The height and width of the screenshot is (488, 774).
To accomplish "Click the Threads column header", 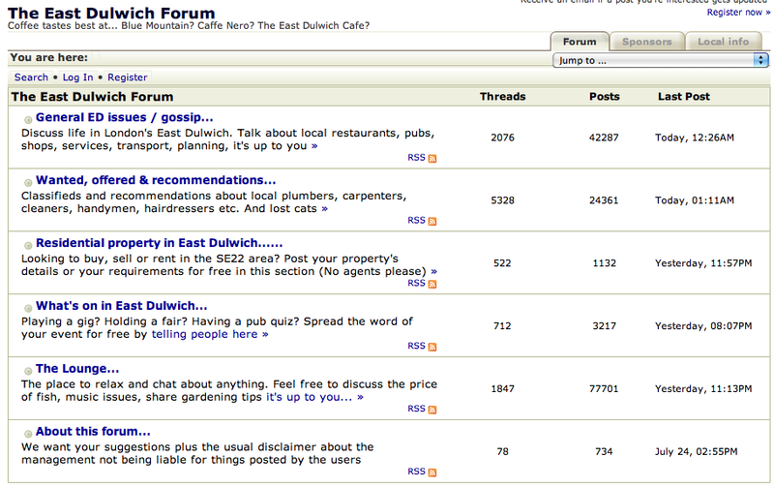I will click(502, 97).
